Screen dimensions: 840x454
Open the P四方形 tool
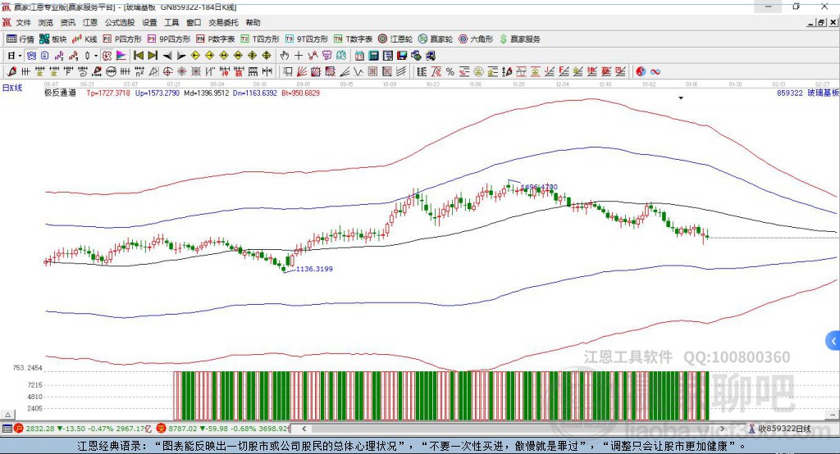click(x=122, y=39)
